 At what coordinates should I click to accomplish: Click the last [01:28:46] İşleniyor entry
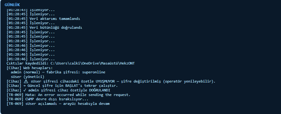pos(31,59)
